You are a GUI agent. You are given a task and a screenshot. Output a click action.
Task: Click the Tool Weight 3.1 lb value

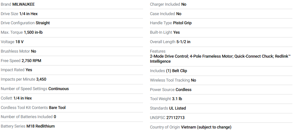(x=177, y=99)
